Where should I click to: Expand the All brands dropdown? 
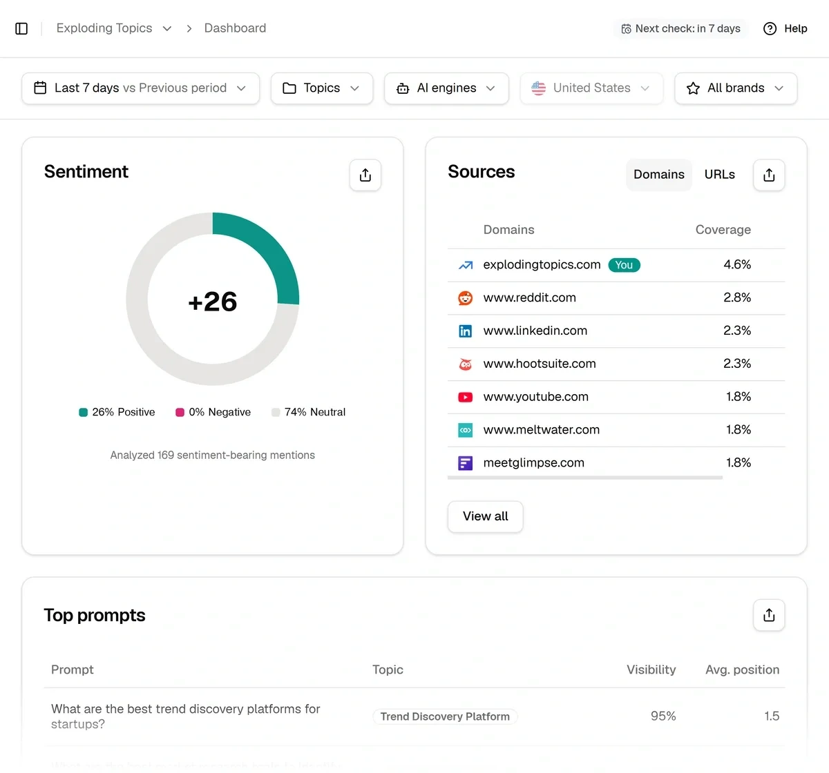[x=736, y=88]
